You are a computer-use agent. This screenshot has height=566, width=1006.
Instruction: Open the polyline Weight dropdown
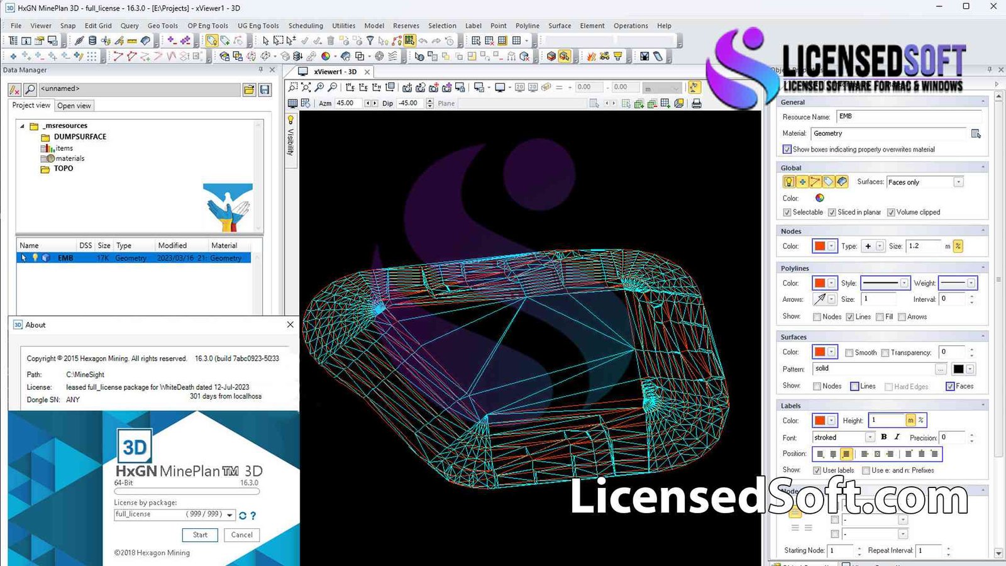tap(971, 283)
